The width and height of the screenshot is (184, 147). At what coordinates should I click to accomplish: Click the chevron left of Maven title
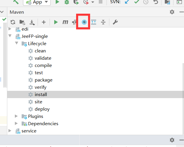coord(2,12)
